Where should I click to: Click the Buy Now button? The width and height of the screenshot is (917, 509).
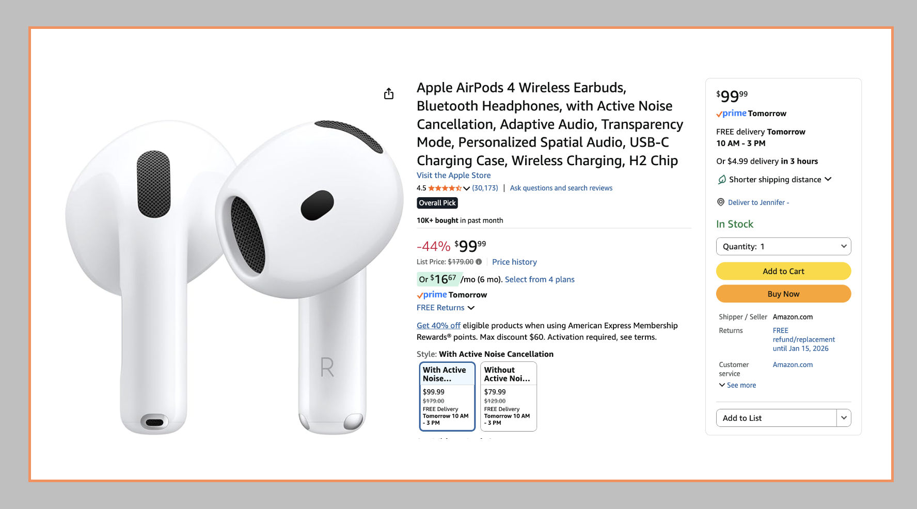coord(783,294)
